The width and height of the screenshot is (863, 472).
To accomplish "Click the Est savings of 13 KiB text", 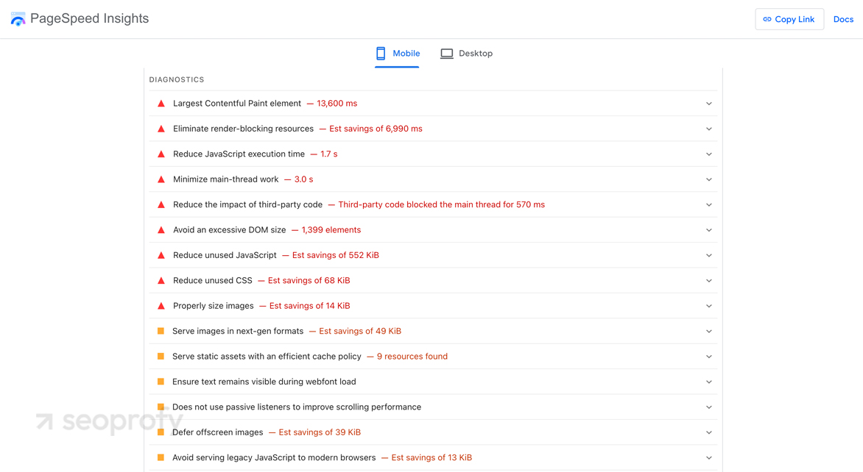I will (x=431, y=457).
